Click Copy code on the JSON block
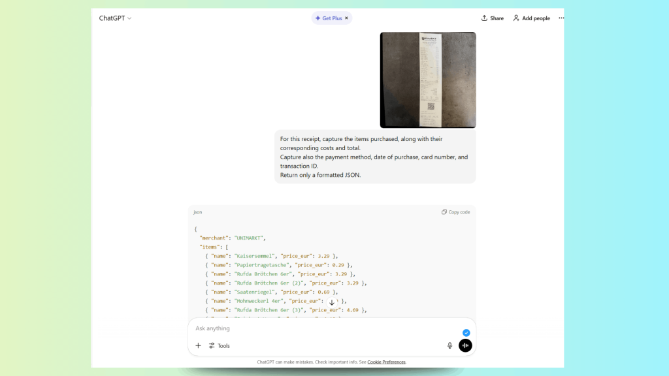Screen dimensions: 669x376 click(x=455, y=212)
